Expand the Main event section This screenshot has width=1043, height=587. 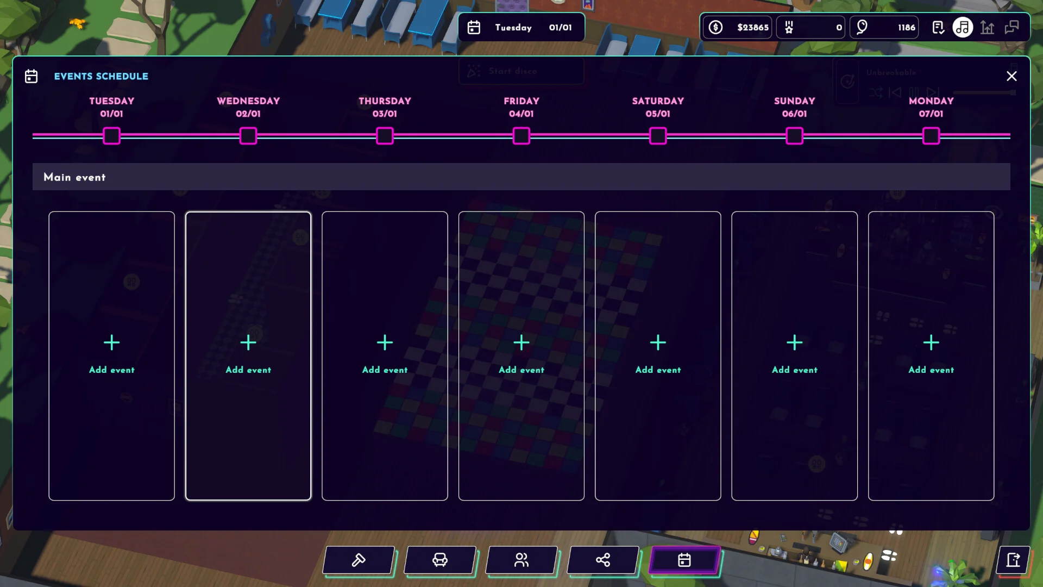[x=74, y=177]
